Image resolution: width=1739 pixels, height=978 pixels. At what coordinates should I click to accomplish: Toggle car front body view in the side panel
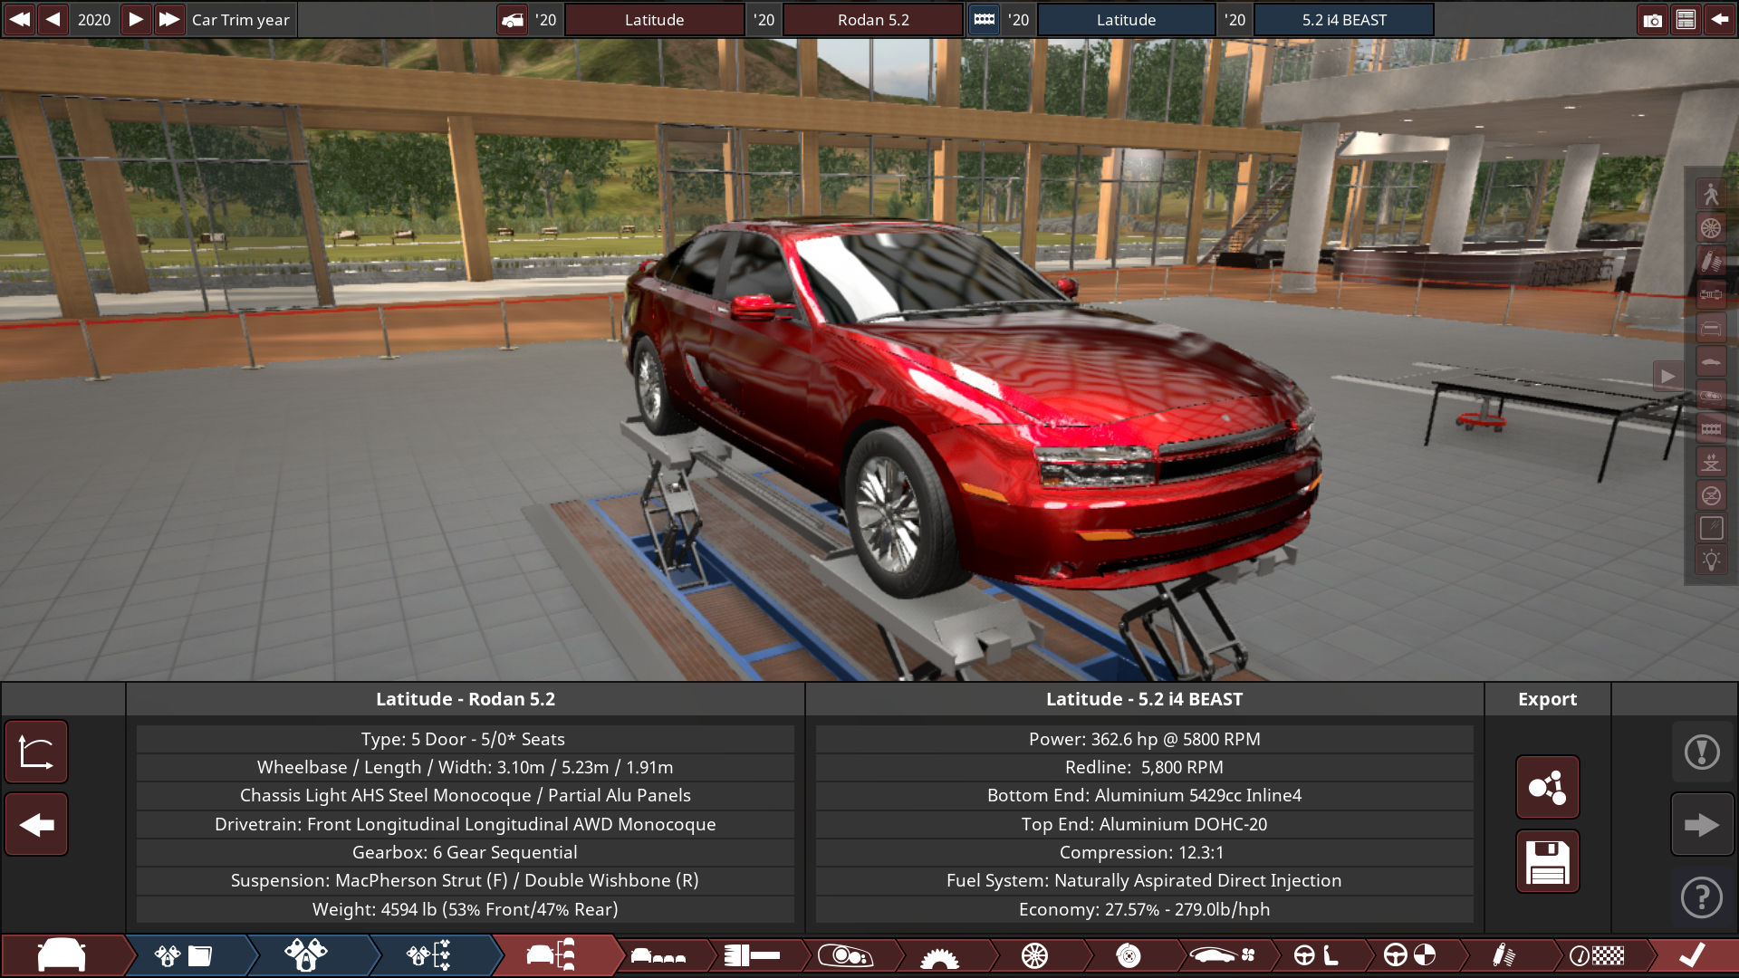(x=1710, y=328)
